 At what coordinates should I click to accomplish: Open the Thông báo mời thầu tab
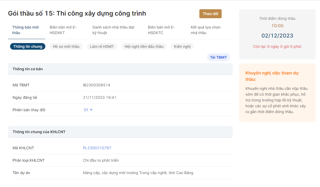(25, 30)
